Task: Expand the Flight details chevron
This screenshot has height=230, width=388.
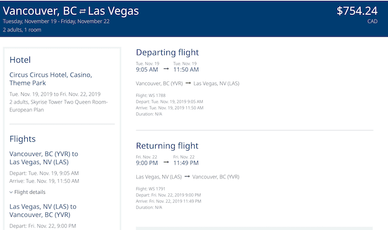Action: pyautogui.click(x=11, y=192)
